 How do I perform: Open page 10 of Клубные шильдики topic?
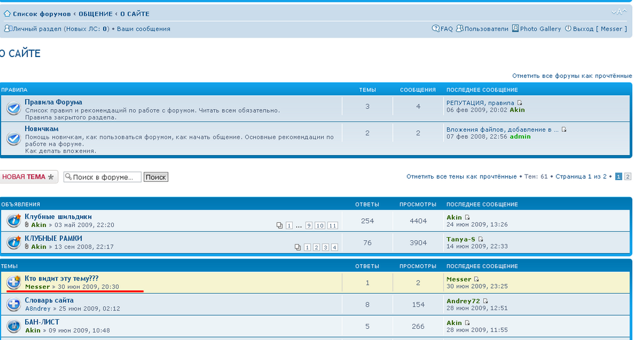(320, 226)
